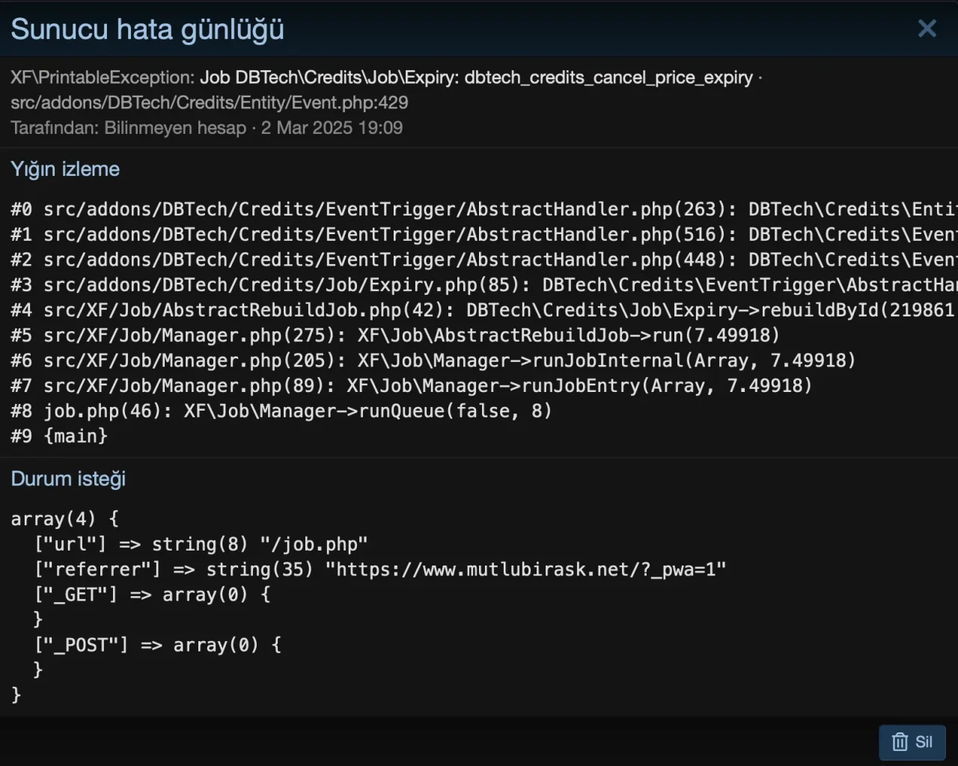Click stack trace line #7 Manager.php(89)
This screenshot has height=766, width=958.
click(x=412, y=386)
